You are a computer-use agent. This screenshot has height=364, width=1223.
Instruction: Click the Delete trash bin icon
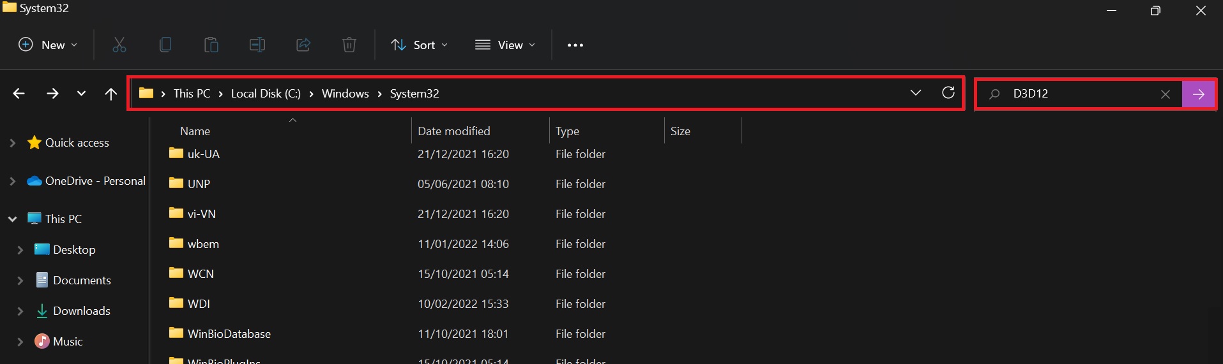pyautogui.click(x=349, y=45)
